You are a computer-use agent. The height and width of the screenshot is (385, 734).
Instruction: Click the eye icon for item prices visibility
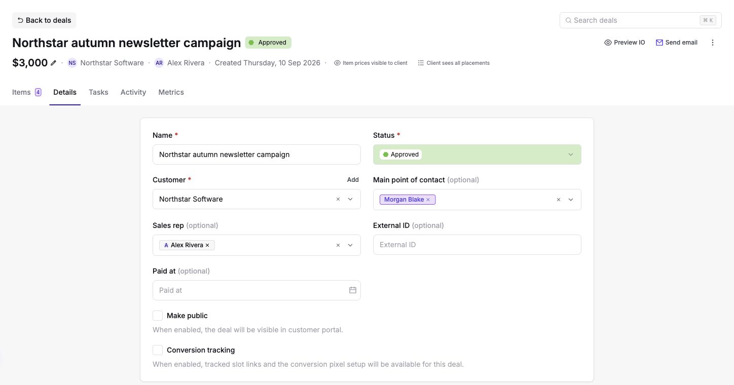click(337, 63)
